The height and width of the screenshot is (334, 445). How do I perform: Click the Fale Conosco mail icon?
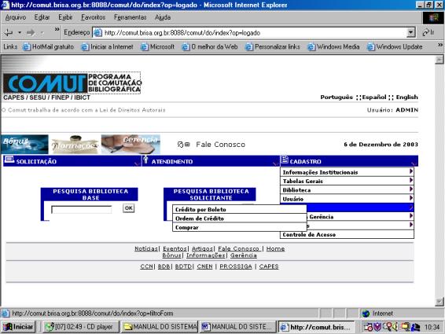184,145
